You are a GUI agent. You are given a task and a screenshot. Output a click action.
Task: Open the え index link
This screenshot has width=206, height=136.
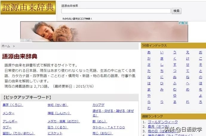187,52
